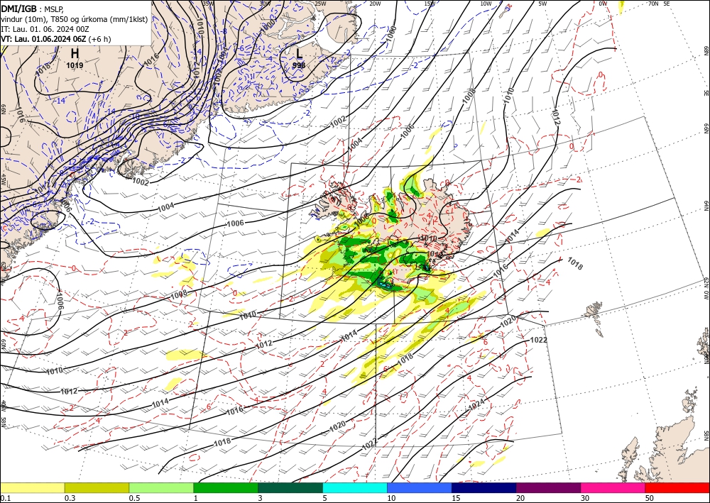Click the legend value 30
Viewport: 710px width, 503px height.
[x=586, y=498]
